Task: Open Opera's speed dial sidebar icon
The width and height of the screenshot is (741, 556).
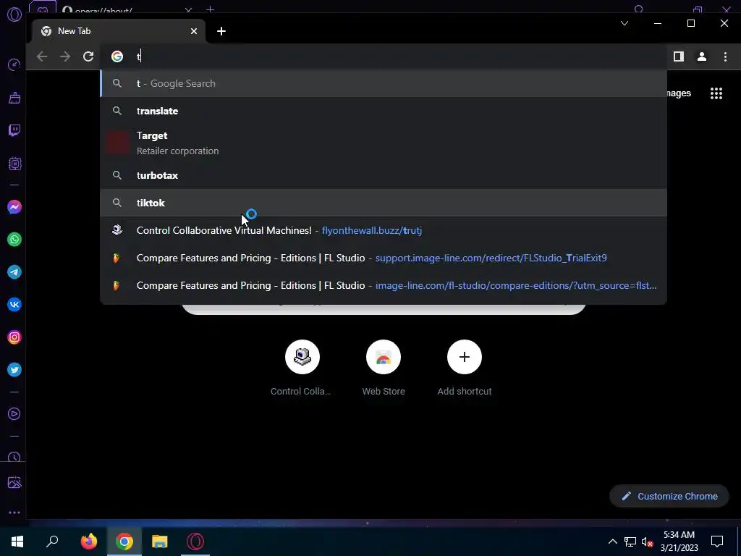Action: tap(14, 64)
